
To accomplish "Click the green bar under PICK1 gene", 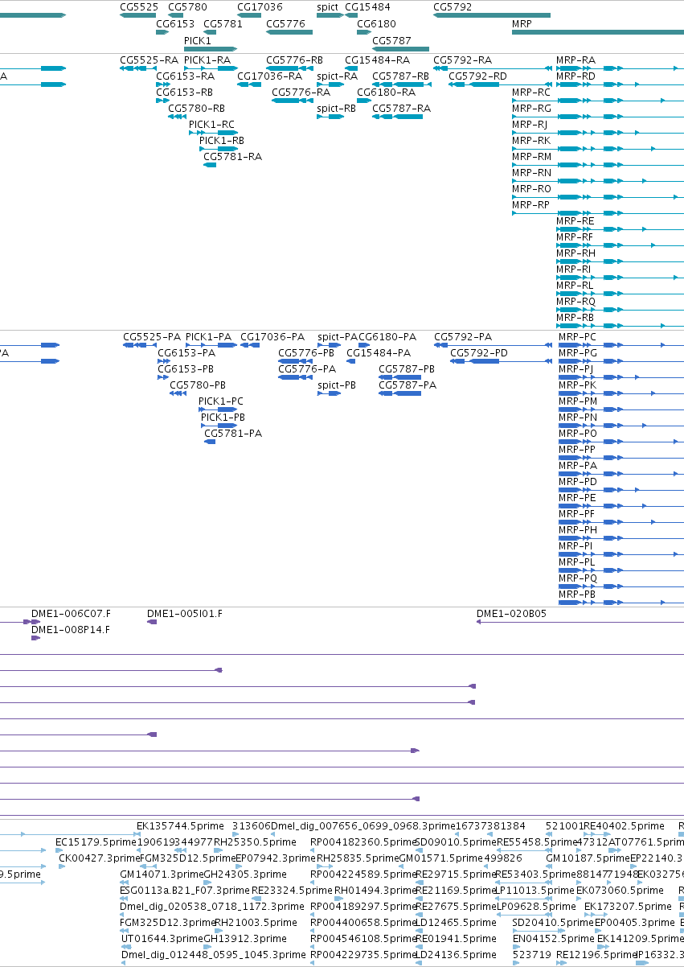I will [210, 48].
